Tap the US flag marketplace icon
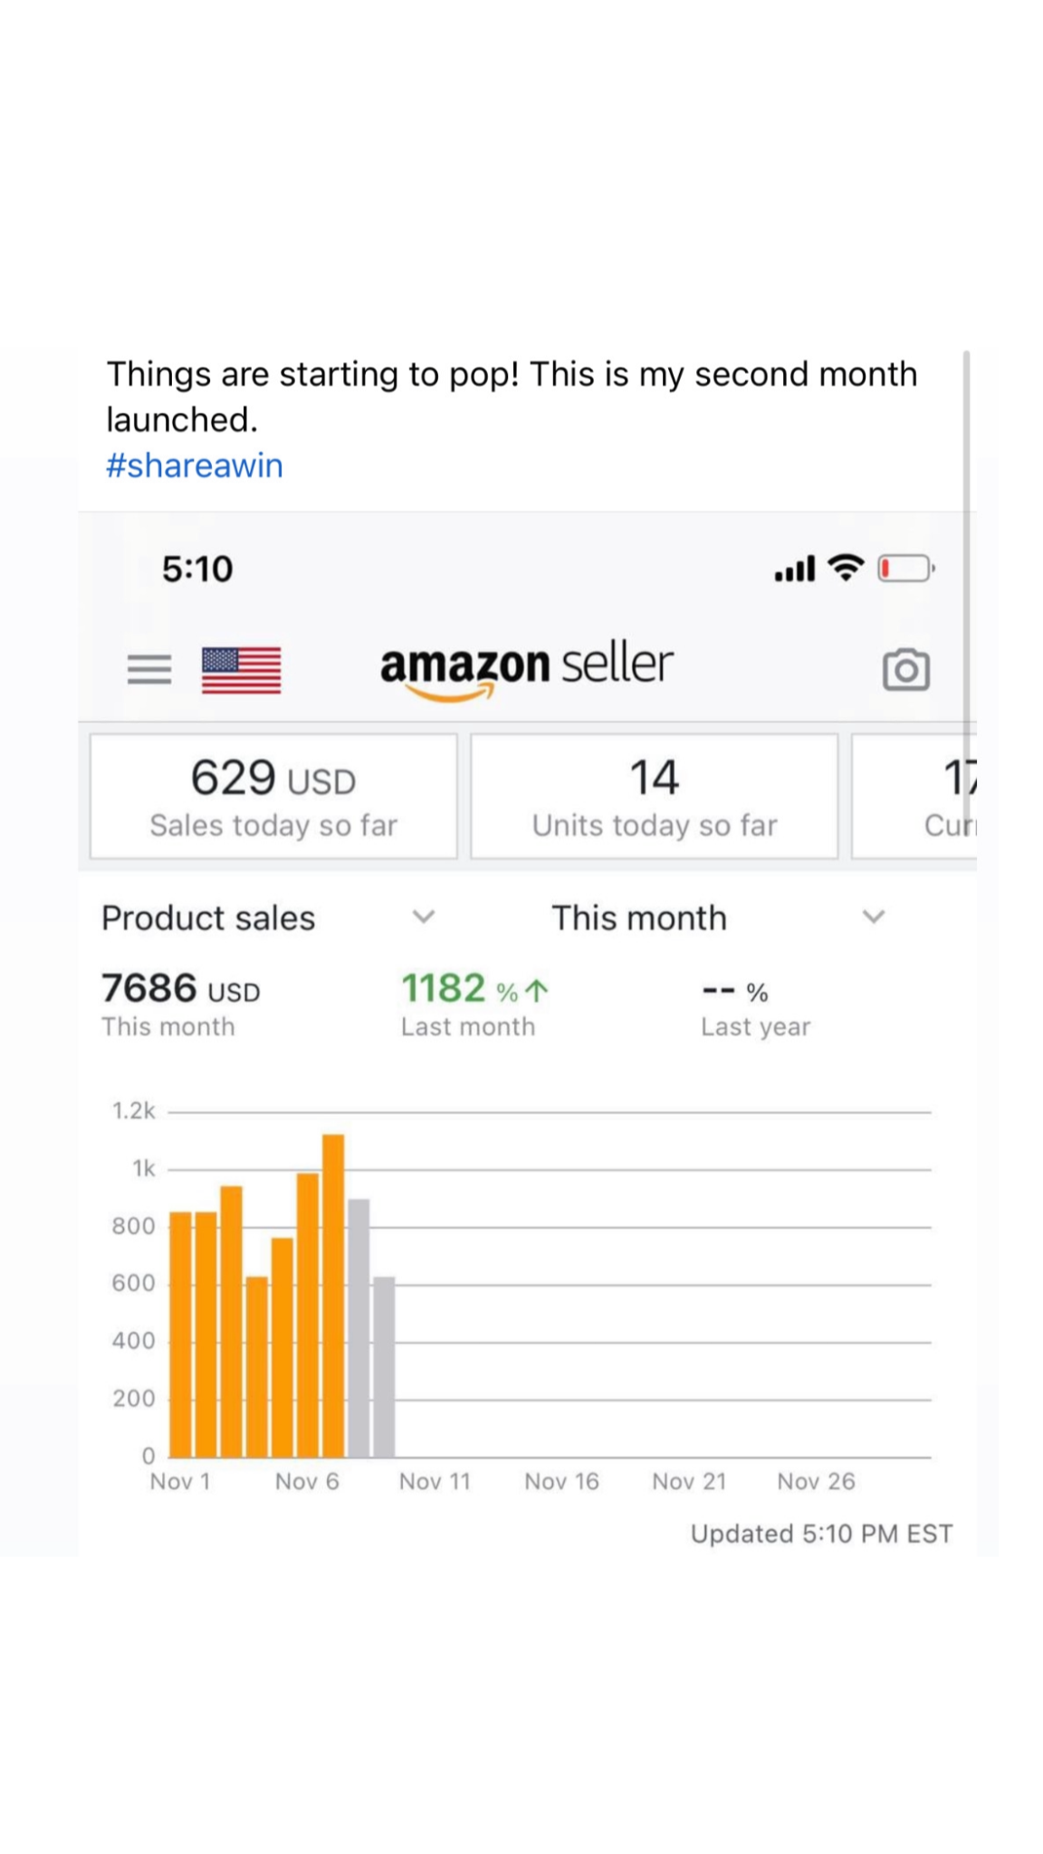 tap(241, 670)
